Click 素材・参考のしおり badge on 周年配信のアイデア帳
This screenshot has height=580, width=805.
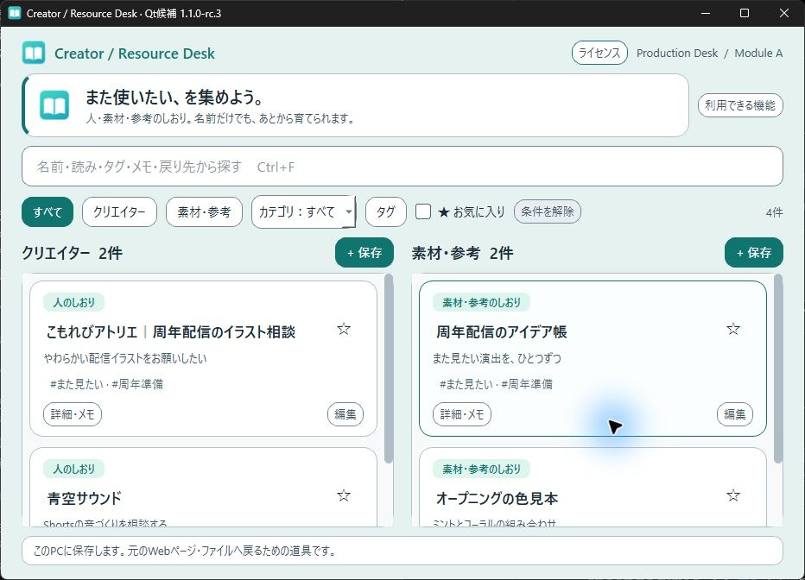pos(482,303)
